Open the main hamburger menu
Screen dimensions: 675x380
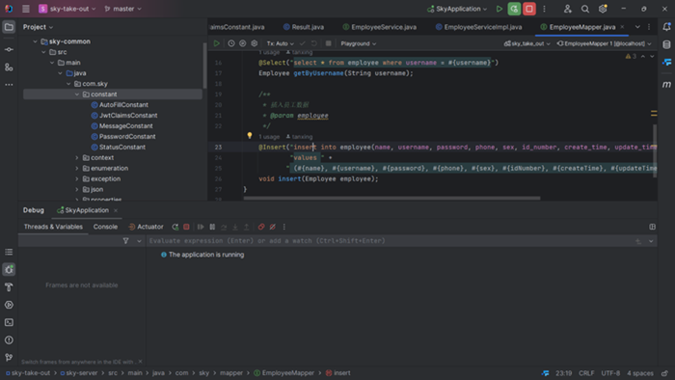(x=26, y=9)
